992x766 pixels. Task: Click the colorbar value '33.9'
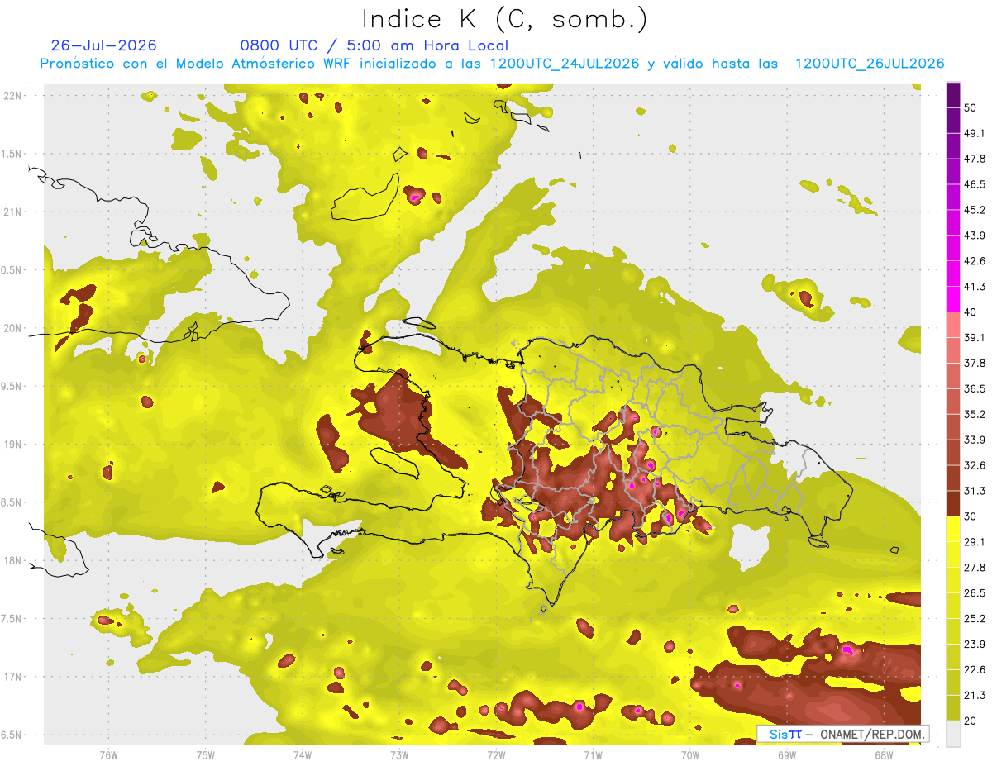coord(975,440)
